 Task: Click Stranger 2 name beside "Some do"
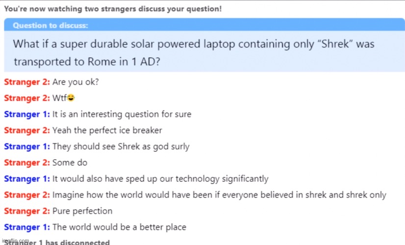coord(27,163)
